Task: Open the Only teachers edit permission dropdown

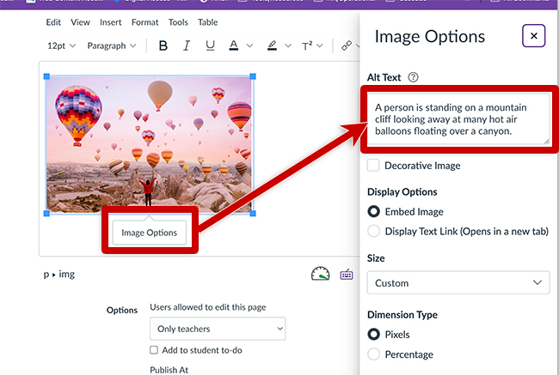Action: coord(218,329)
